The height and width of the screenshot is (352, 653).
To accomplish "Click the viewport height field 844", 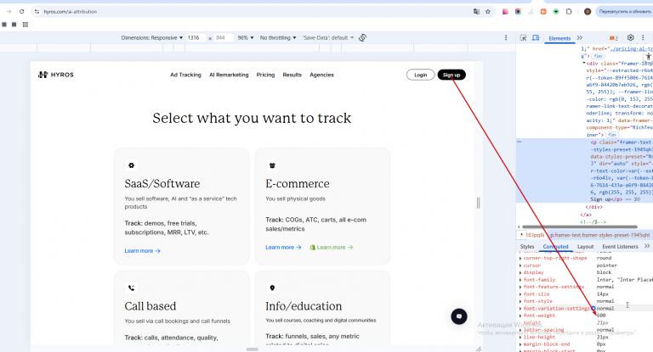I will coord(224,38).
